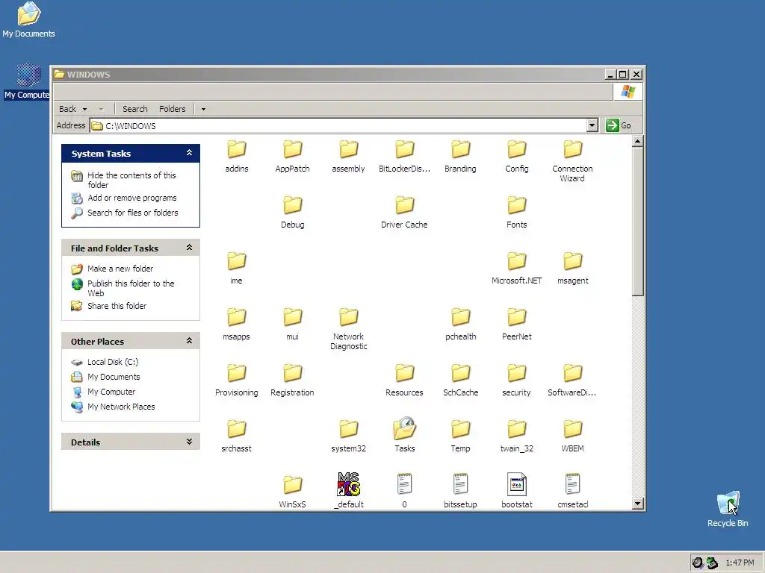Image resolution: width=765 pixels, height=573 pixels.
Task: Select the twain_32 folder
Action: pyautogui.click(x=517, y=436)
